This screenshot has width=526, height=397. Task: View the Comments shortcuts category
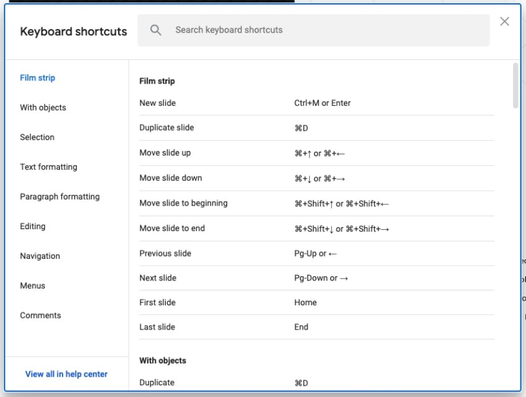[x=40, y=316]
